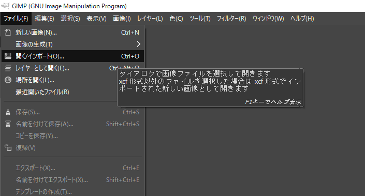Open the ツール(T) menu
This screenshot has width=365, height=196.
click(x=200, y=19)
